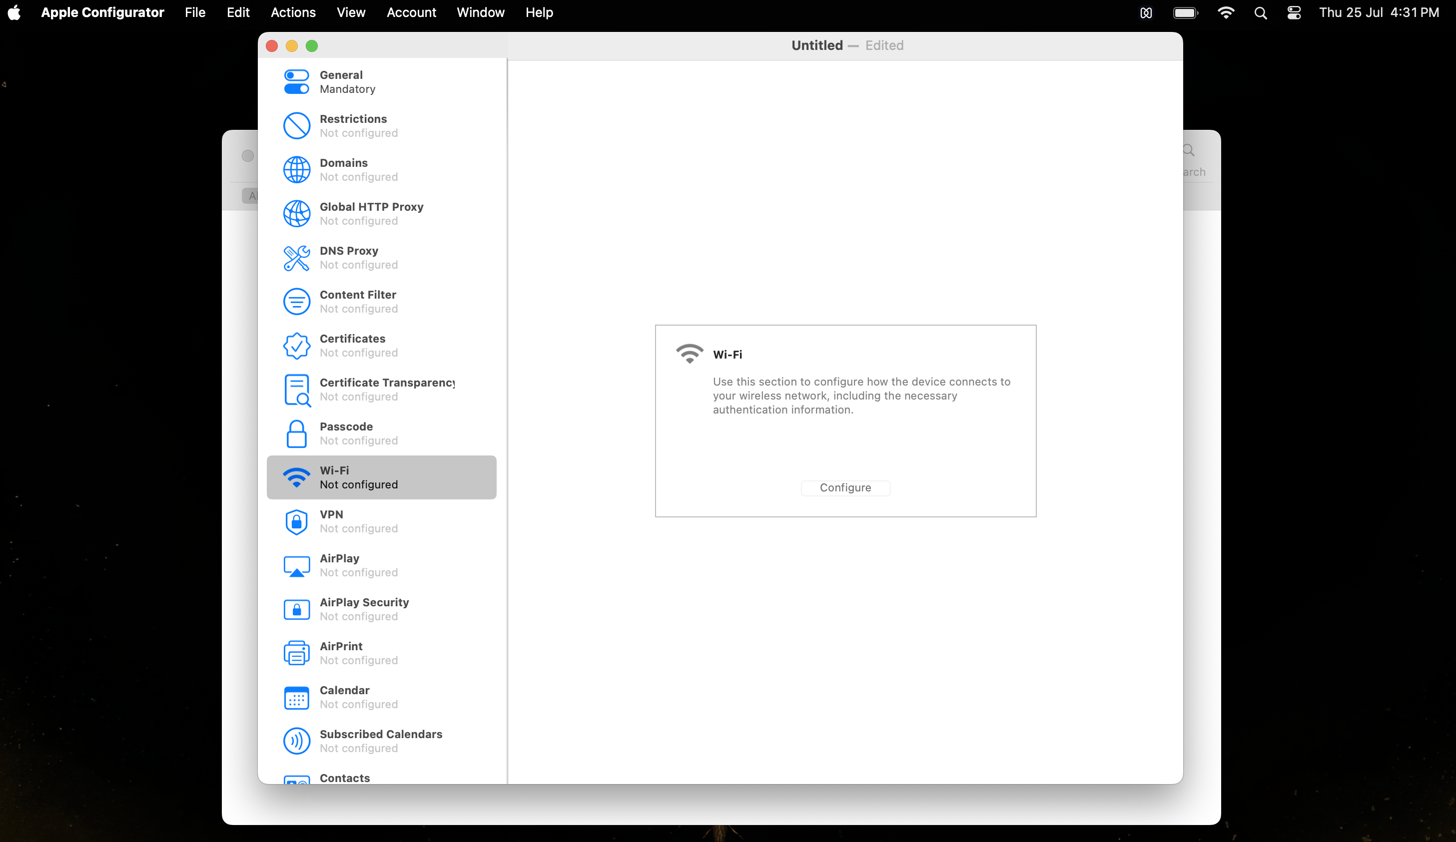Click the Content Filter icon
Image resolution: width=1456 pixels, height=842 pixels.
(x=296, y=302)
